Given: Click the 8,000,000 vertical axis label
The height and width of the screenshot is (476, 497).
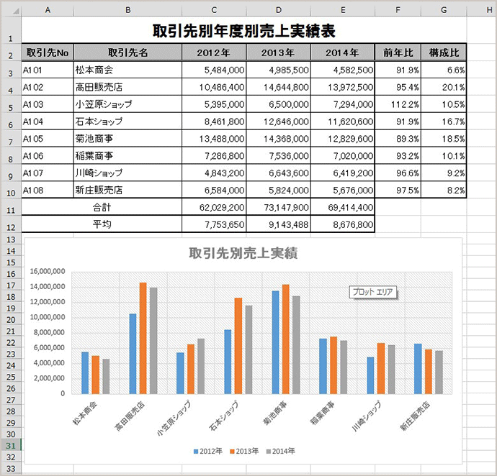Looking at the screenshot, I should 49,332.
